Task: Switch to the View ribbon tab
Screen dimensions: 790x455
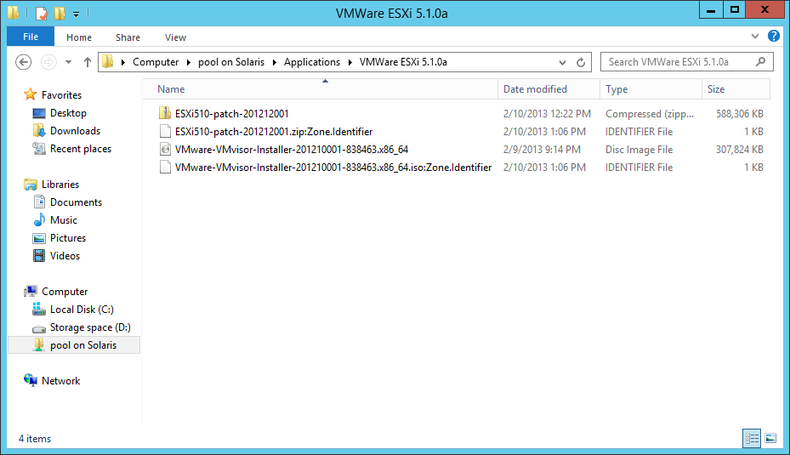Action: (175, 37)
